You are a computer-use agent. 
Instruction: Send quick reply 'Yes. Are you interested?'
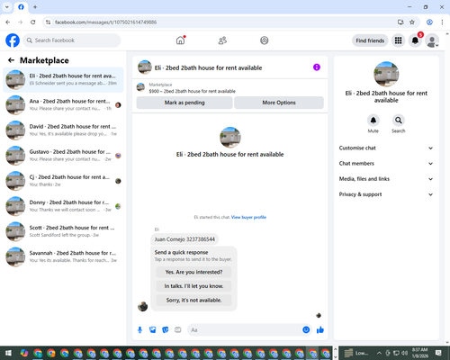[x=193, y=272]
